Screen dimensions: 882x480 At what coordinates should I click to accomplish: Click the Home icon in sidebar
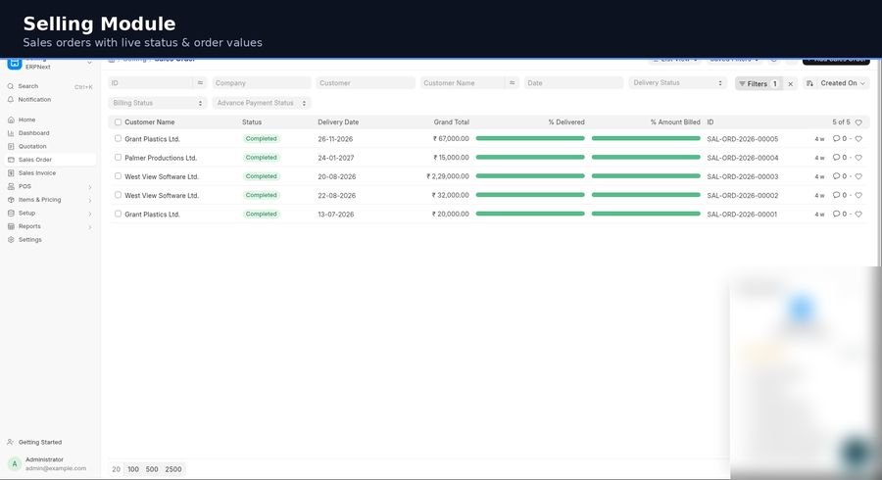point(11,120)
